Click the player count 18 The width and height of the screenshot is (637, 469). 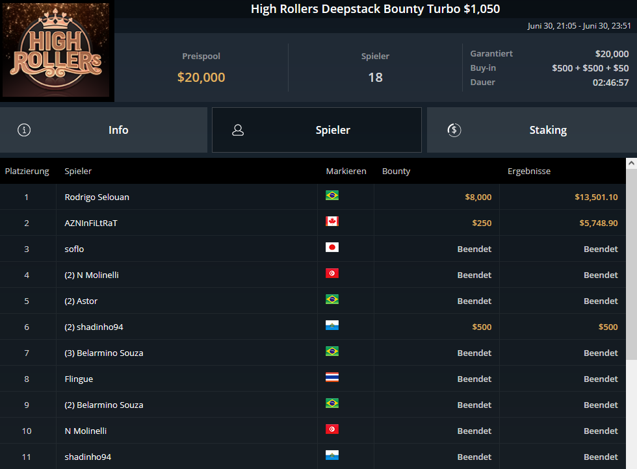(376, 77)
